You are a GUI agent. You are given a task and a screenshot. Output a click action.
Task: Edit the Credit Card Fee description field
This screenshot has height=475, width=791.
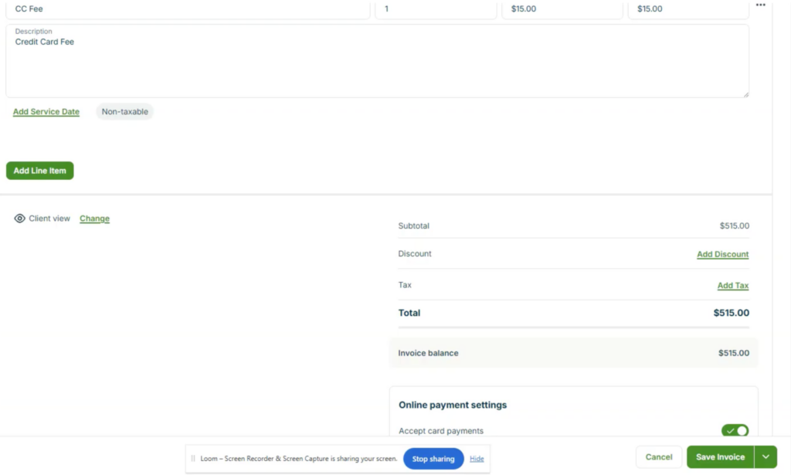[x=377, y=61]
